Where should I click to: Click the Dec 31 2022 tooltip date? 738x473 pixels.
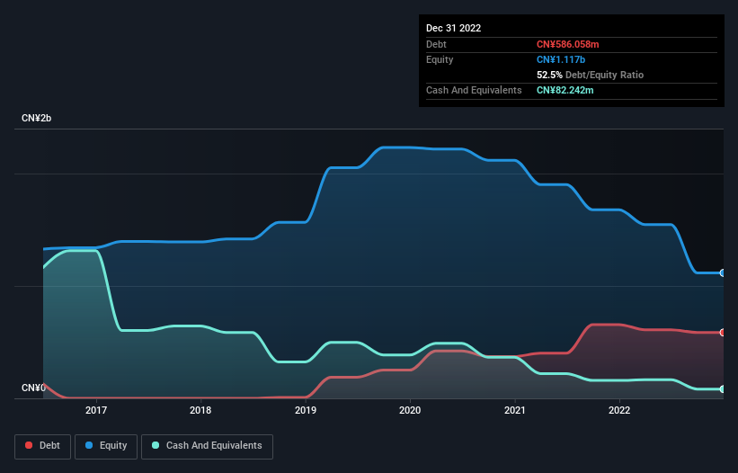[x=454, y=28]
